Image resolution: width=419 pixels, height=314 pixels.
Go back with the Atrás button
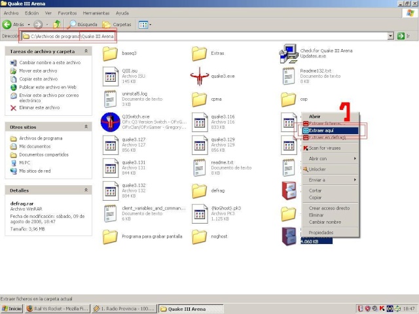(x=13, y=25)
